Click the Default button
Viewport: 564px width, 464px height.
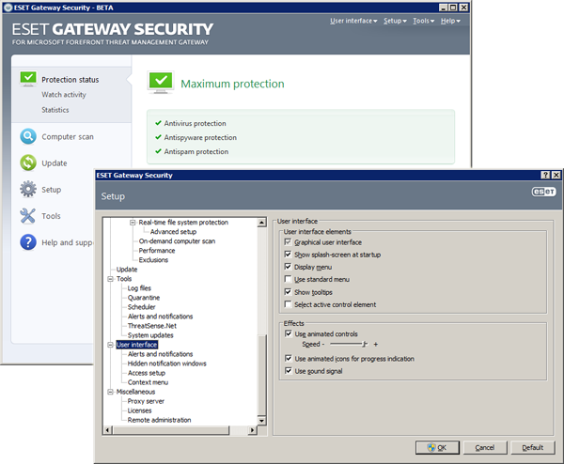pos(533,447)
